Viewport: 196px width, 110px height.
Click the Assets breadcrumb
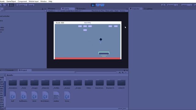pyautogui.click(x=9, y=75)
